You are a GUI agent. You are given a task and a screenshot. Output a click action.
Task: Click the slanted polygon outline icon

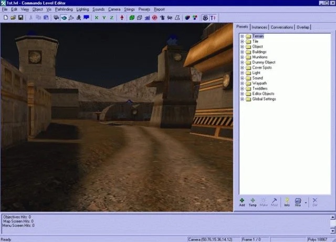[177, 18]
